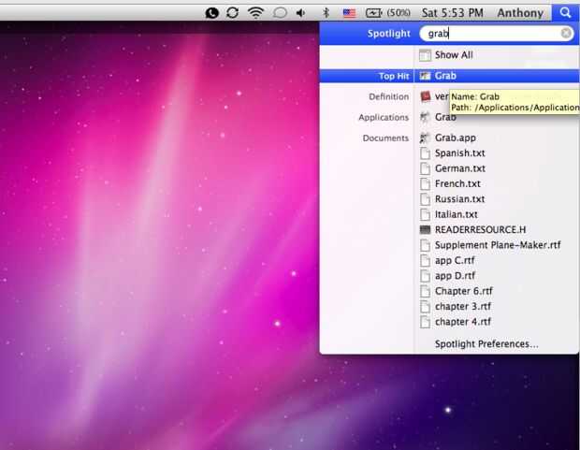Image resolution: width=580 pixels, height=450 pixels.
Task: Click the app D.rtf file icon
Action: point(425,276)
